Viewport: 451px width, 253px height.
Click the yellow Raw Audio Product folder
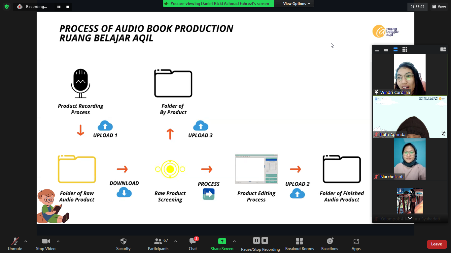[x=77, y=169]
